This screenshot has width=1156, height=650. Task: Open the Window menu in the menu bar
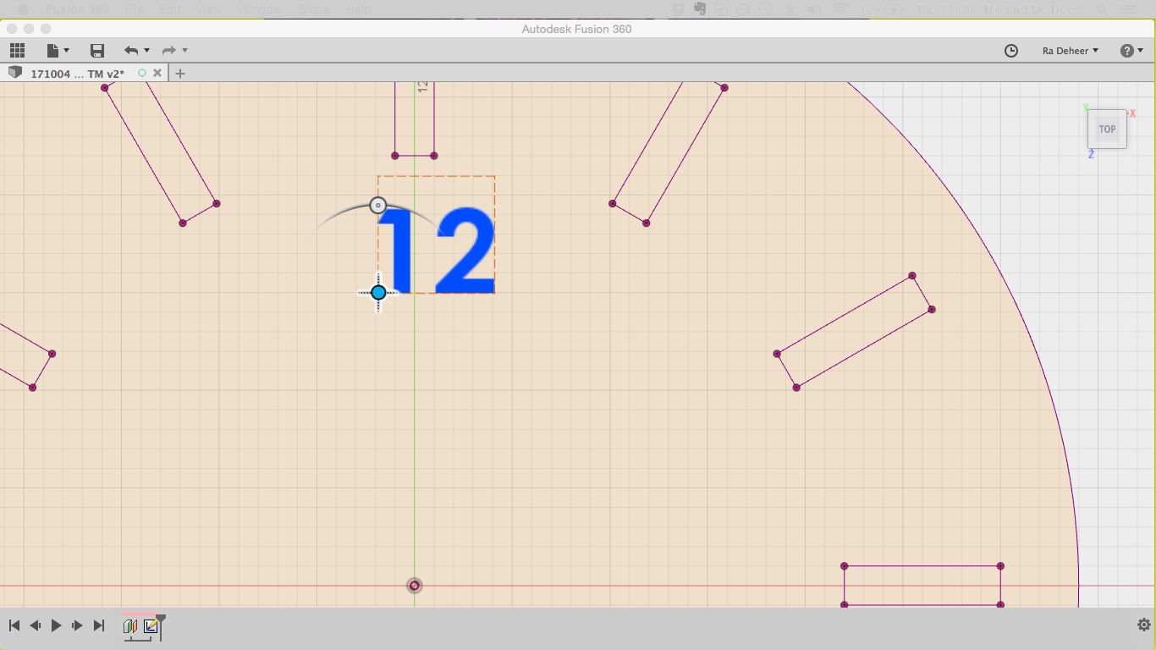coord(260,8)
